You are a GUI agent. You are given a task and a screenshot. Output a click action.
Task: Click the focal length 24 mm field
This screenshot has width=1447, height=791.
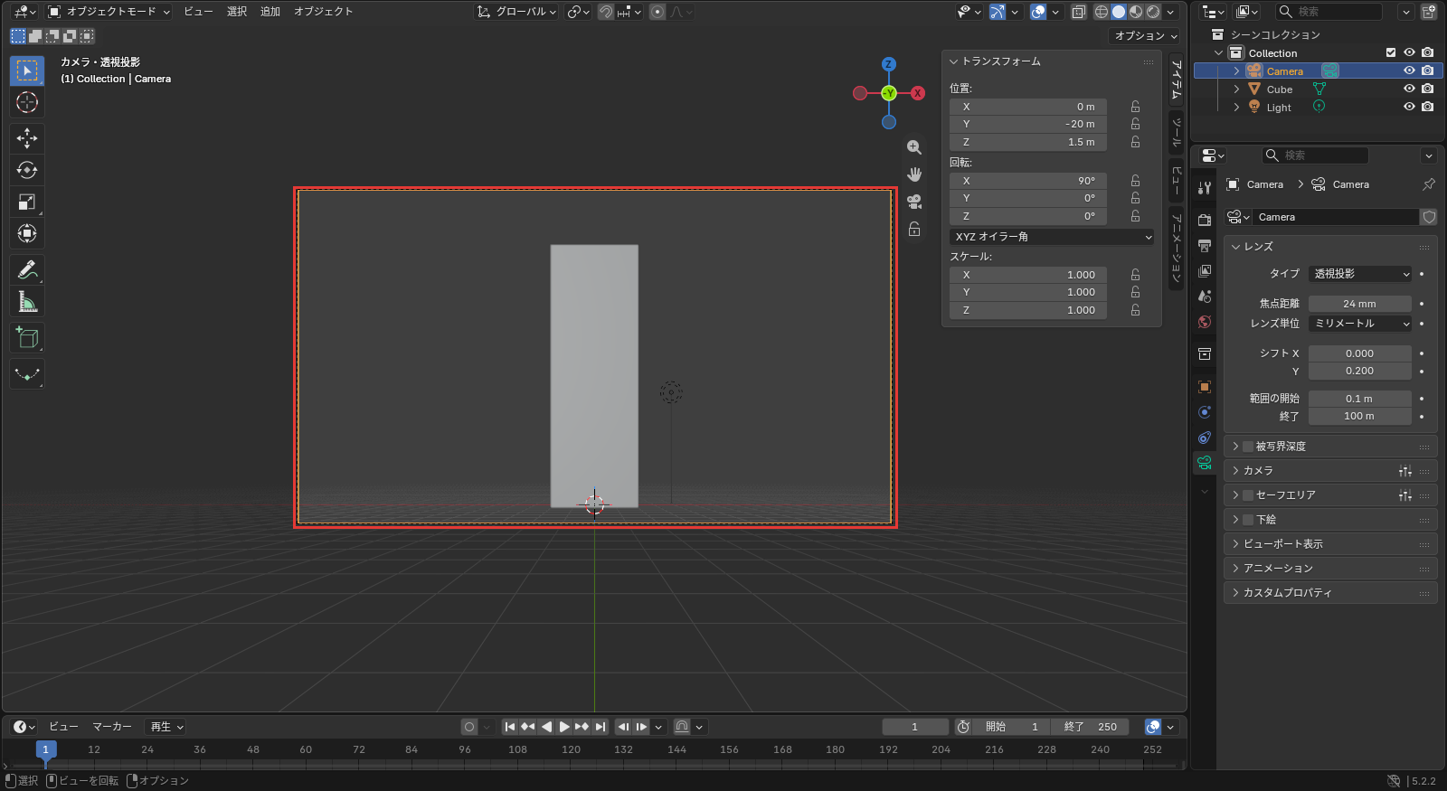point(1360,304)
